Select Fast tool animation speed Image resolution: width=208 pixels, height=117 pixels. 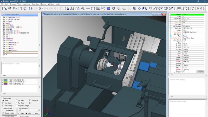click(34, 113)
